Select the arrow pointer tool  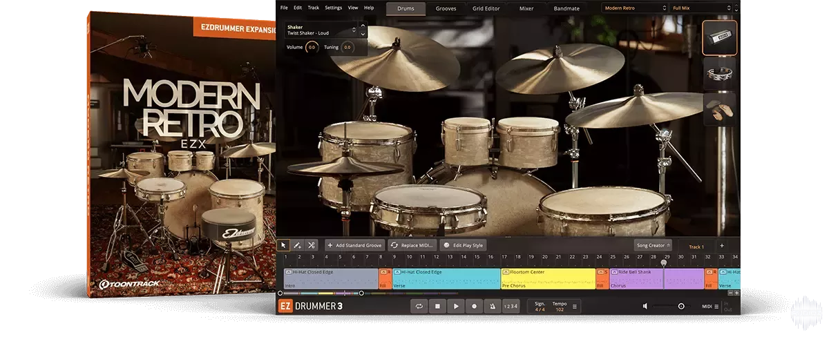(x=283, y=245)
